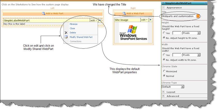Expand the Advanced section
This screenshot has height=110, width=218.
coord(163,96)
